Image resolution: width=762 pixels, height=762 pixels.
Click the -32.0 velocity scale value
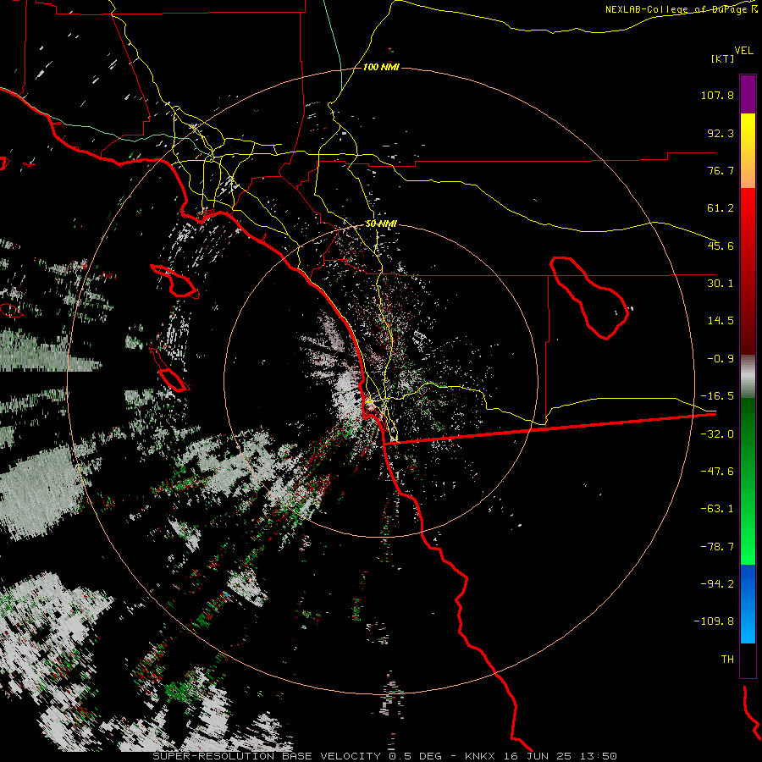pyautogui.click(x=717, y=434)
